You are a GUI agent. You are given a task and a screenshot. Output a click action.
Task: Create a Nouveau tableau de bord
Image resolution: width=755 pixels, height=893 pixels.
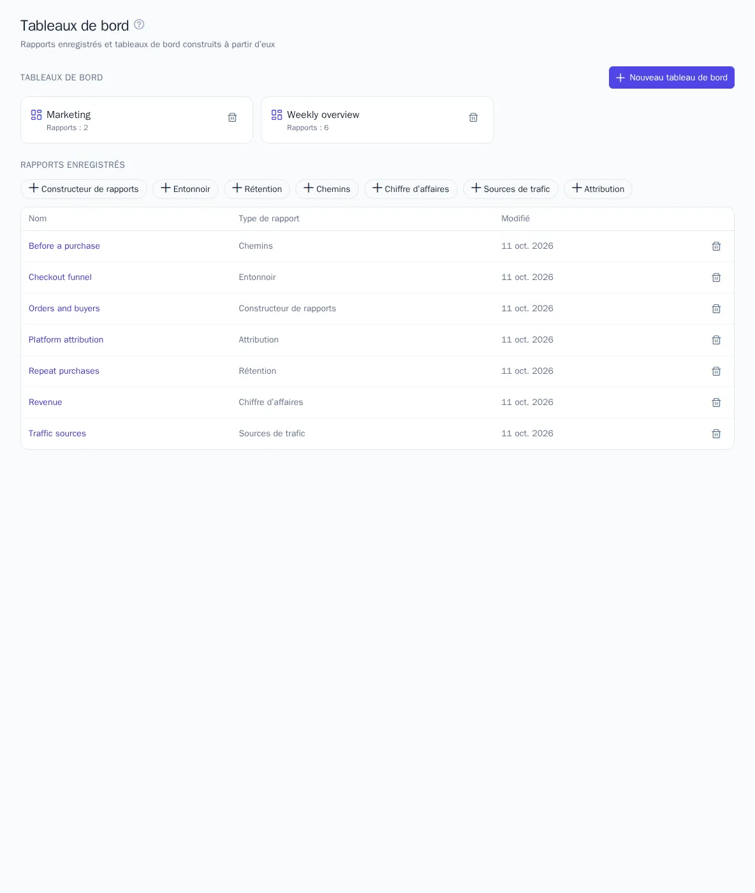coord(671,77)
